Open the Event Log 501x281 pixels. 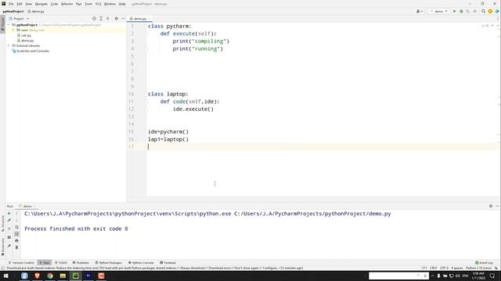(484, 263)
